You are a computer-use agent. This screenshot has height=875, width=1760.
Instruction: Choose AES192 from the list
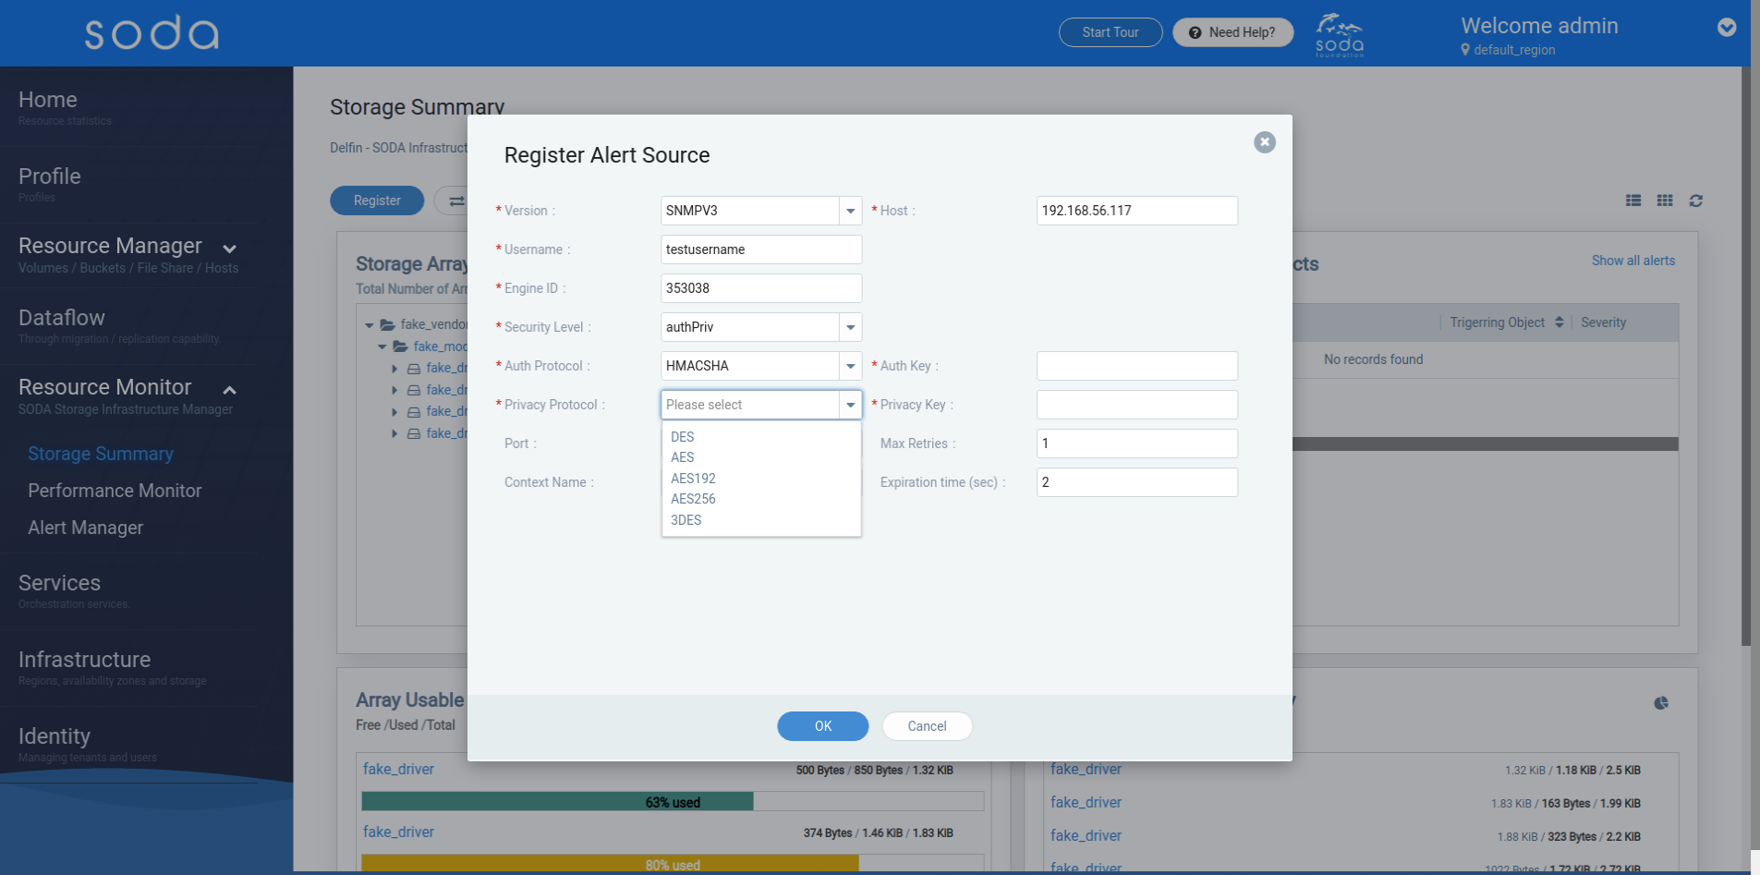761,479
